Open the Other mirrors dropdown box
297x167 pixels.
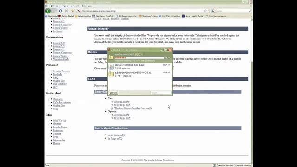tap(173, 68)
